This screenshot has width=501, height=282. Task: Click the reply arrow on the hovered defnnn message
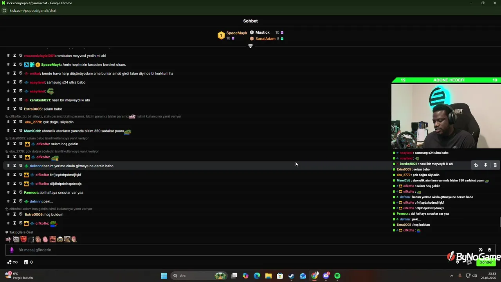476,165
